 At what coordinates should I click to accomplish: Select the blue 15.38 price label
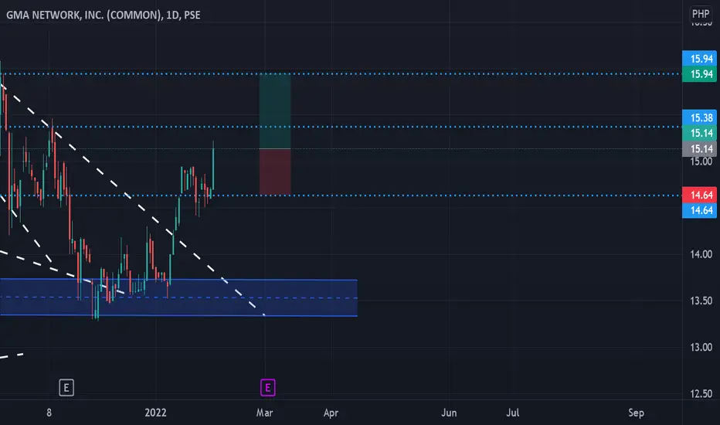click(700, 117)
